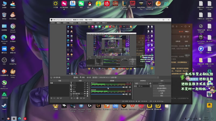Click 开始录制 to start recording
Screen dimensions: 216x121
coord(162,86)
